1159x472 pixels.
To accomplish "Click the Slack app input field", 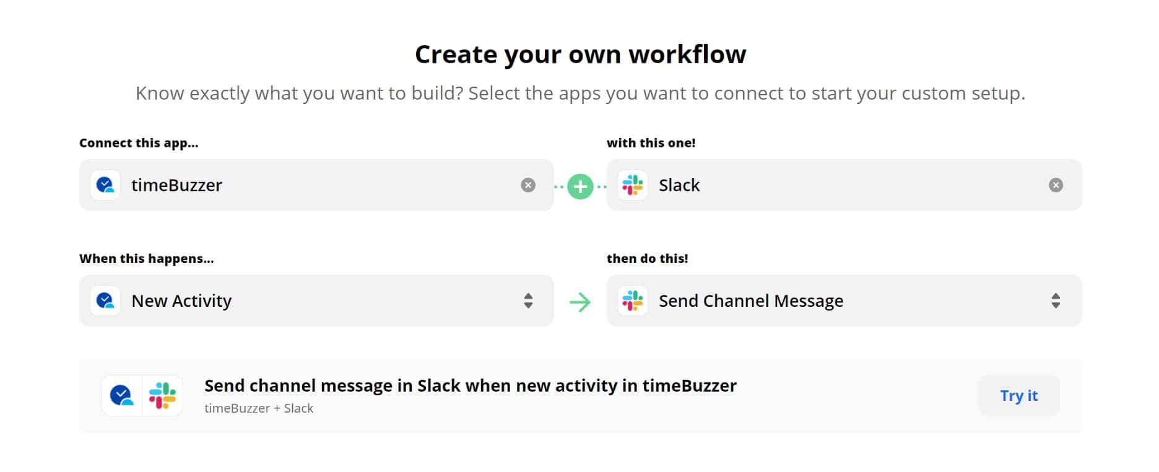I will click(x=844, y=185).
